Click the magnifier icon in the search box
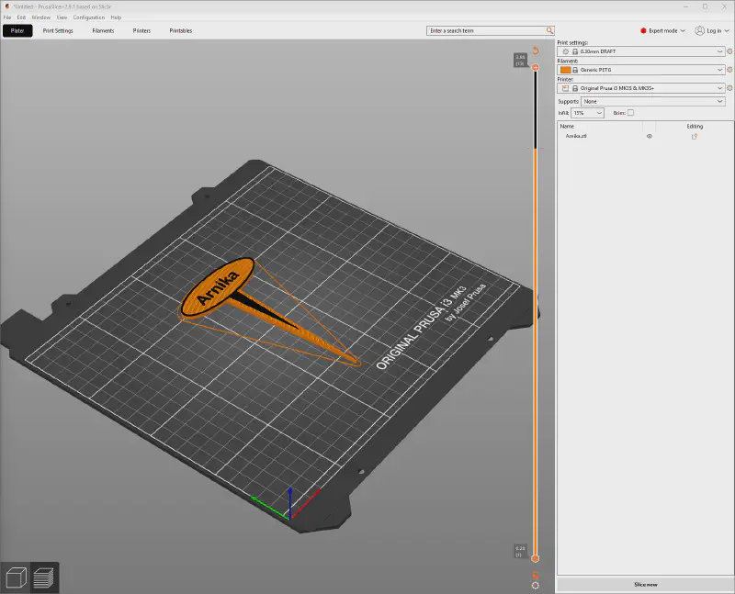Screen dimensions: 735x594 548,30
